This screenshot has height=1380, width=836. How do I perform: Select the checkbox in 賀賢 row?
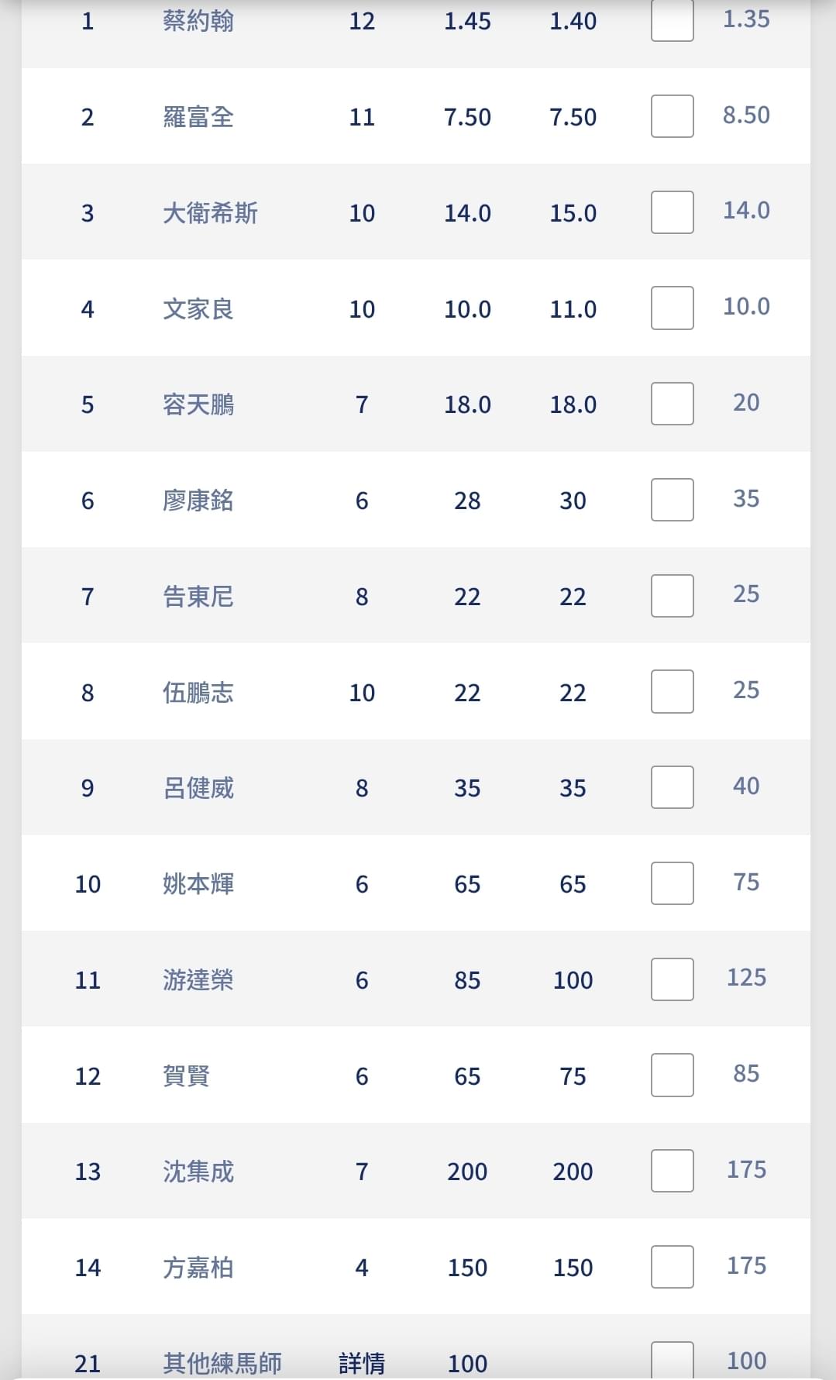point(672,1075)
